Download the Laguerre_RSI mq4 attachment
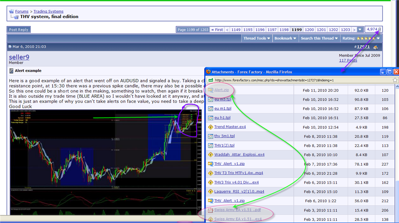The height and width of the screenshot is (223, 399). tap(239, 191)
